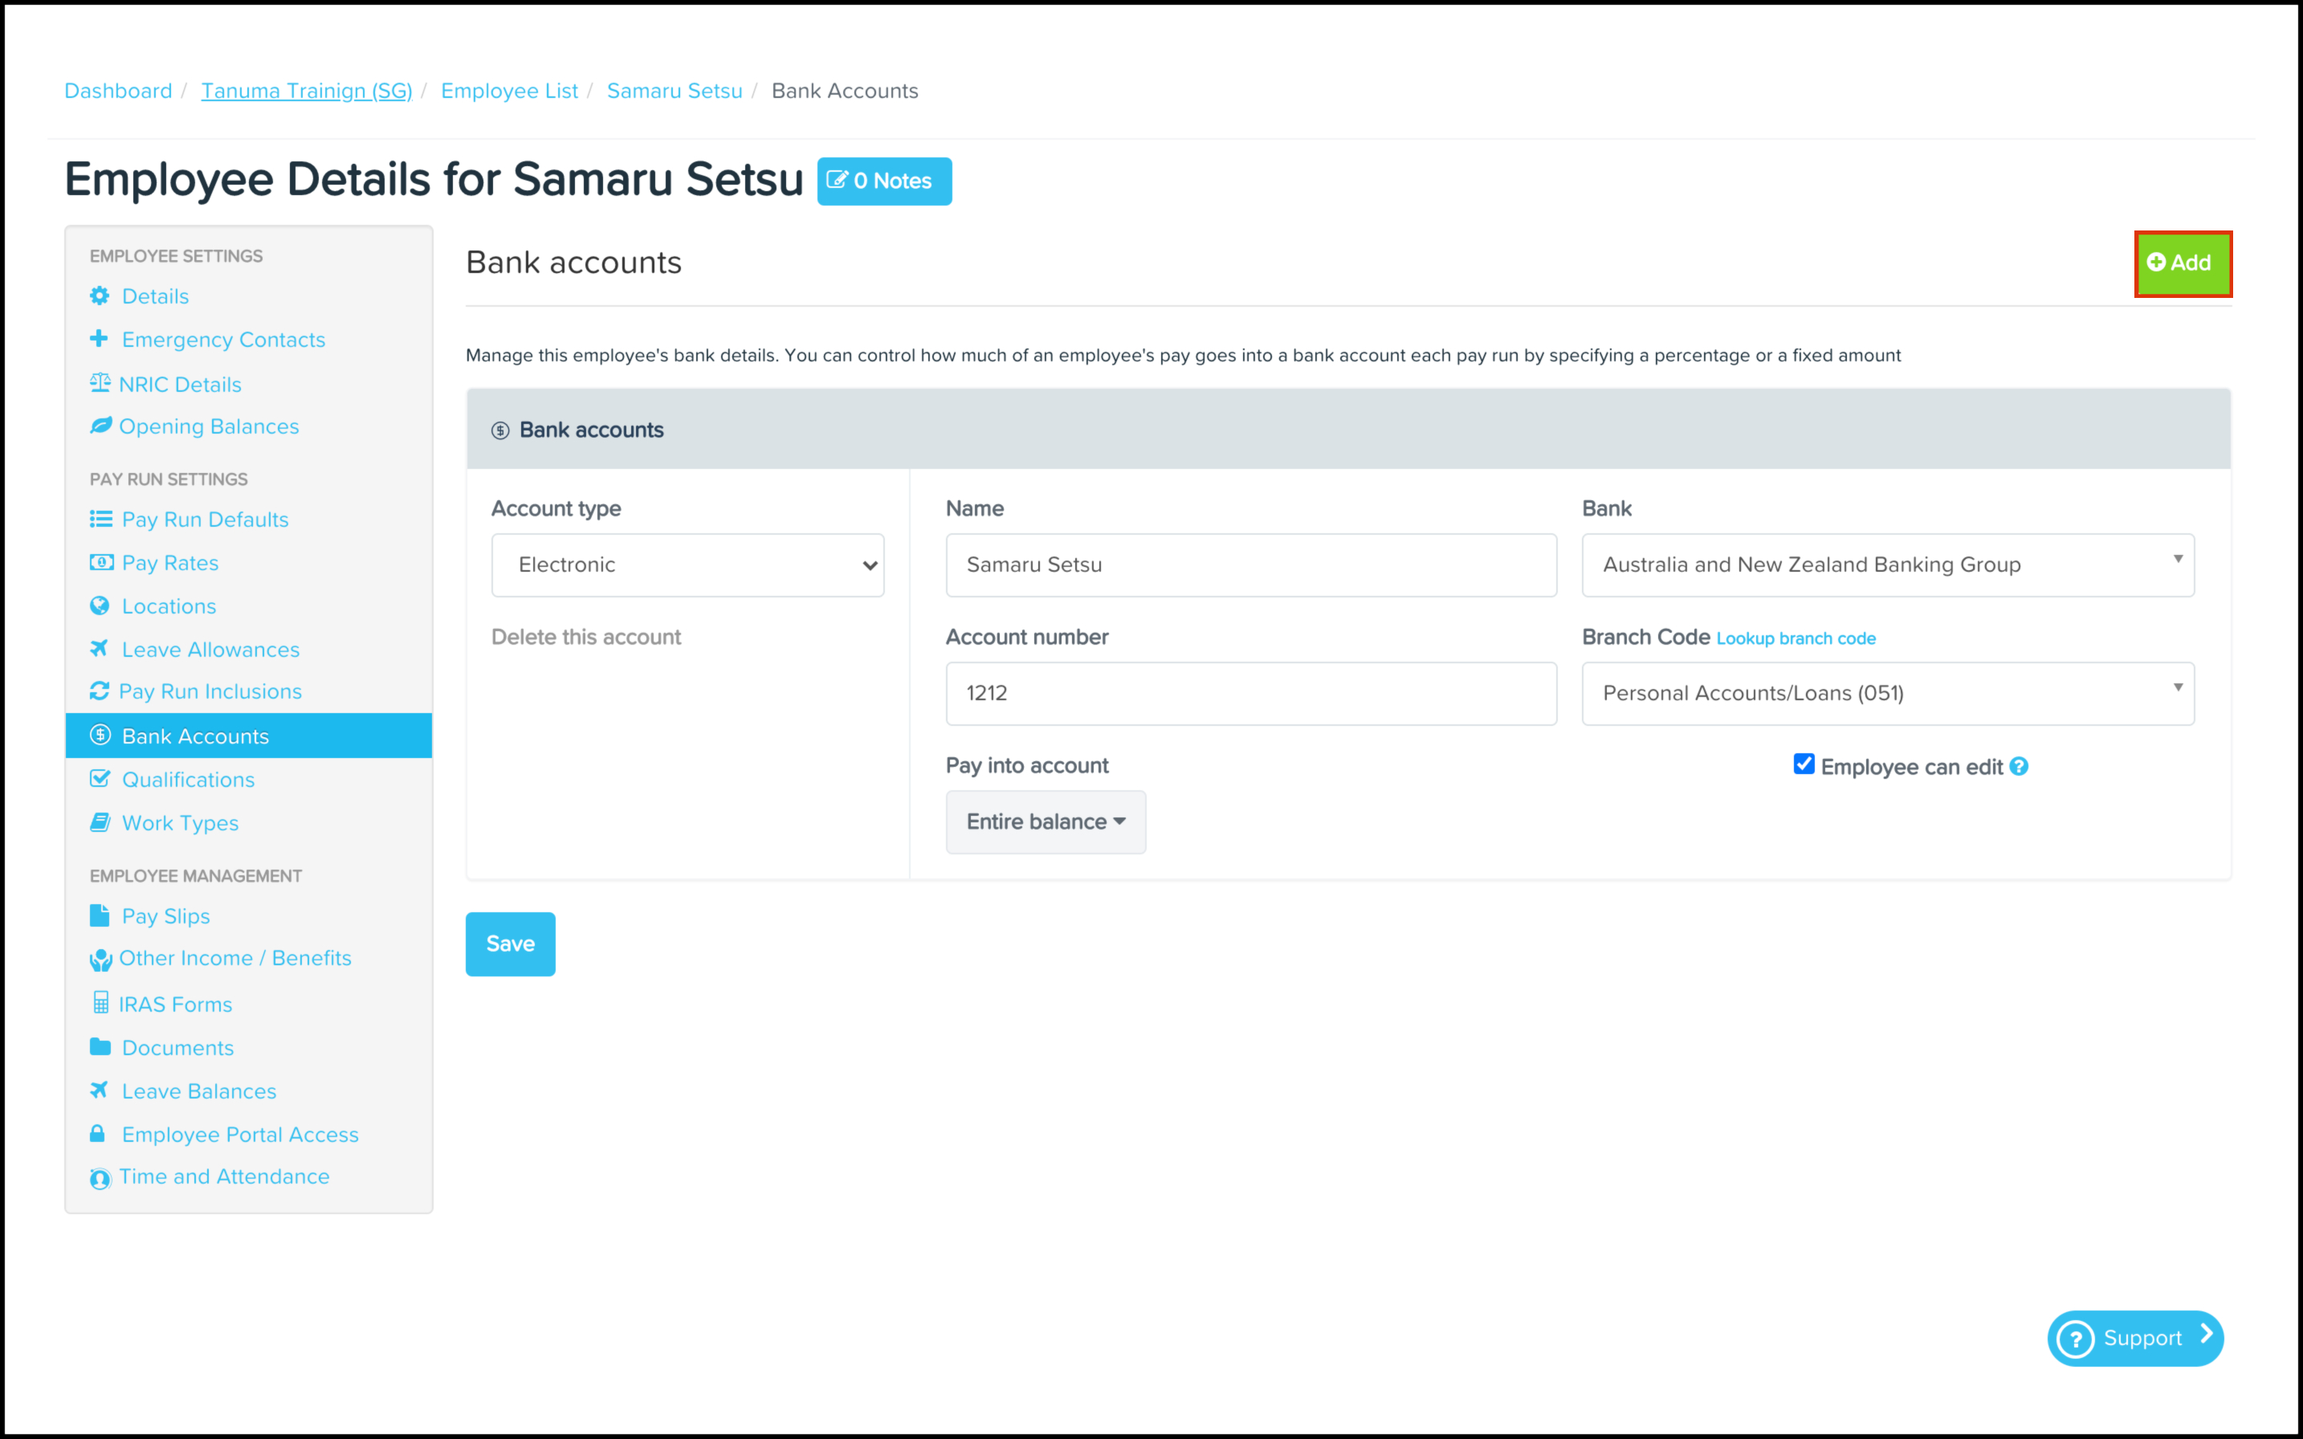Expand the Bank selection dropdown
2303x1439 pixels.
coord(1887,565)
